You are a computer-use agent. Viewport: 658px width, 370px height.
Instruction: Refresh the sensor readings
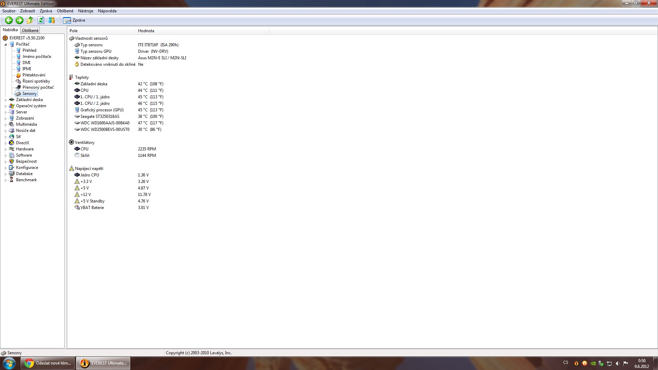[x=41, y=20]
